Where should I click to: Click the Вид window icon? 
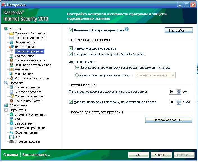coord(11,137)
